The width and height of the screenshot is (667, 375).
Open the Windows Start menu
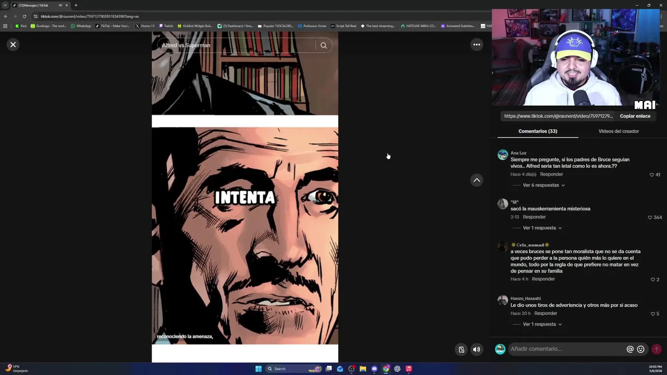[x=258, y=369]
